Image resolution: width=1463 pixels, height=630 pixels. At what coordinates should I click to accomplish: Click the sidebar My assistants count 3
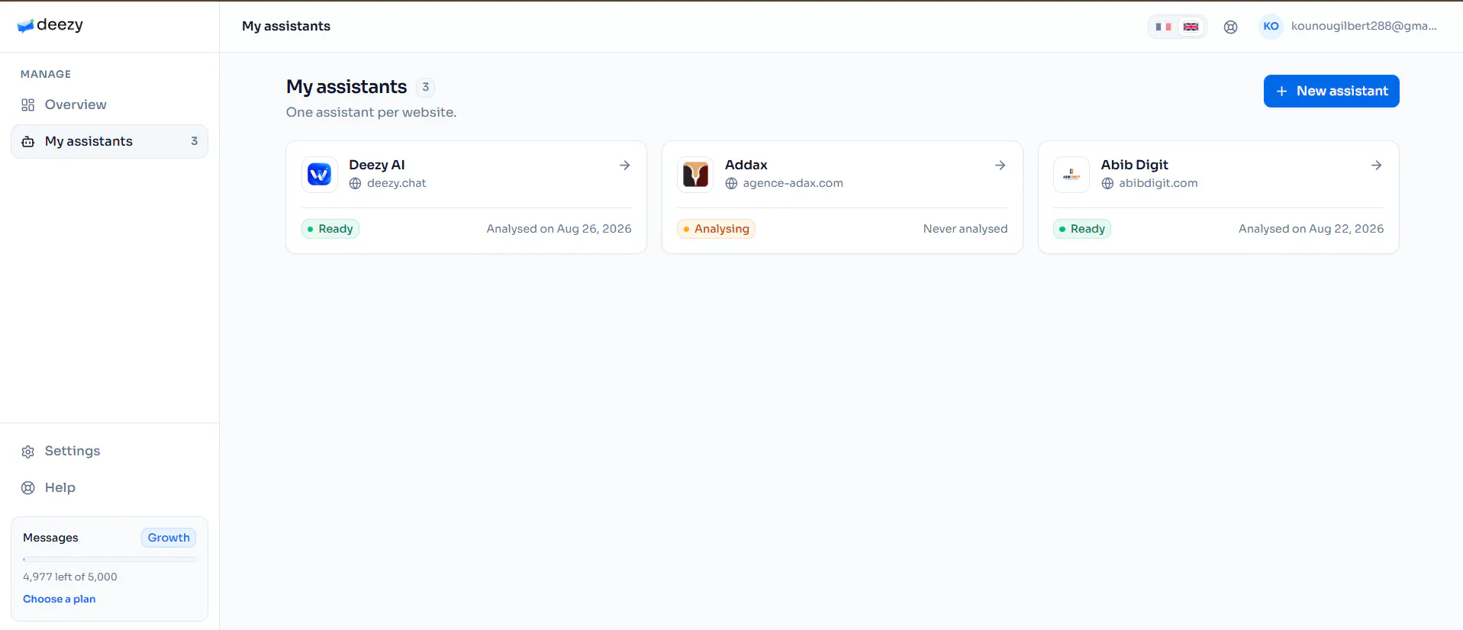[x=194, y=142]
